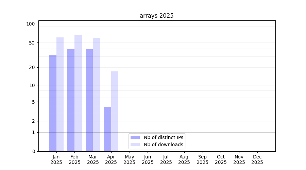Click the Jan 2025 distinct IPs bar

[x=53, y=103]
